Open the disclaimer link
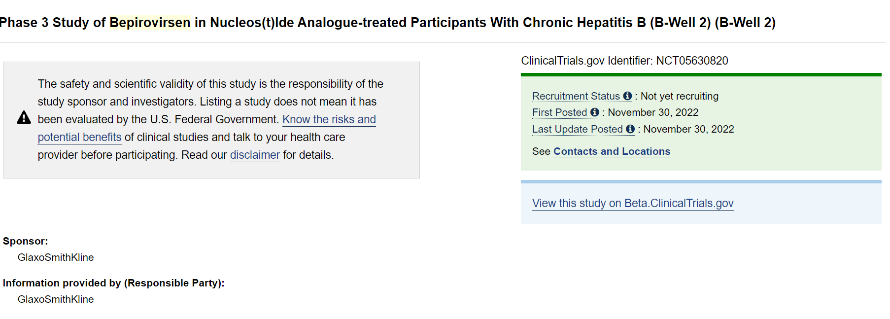Screen dimensions: 890x319 255,155
